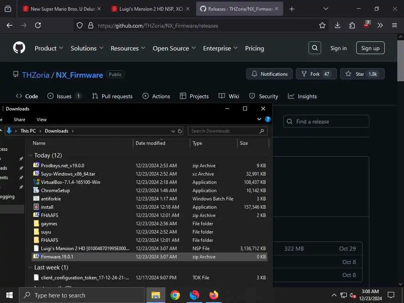Expand the Resources dropdown menu
This screenshot has width=404, height=303.
click(x=128, y=48)
